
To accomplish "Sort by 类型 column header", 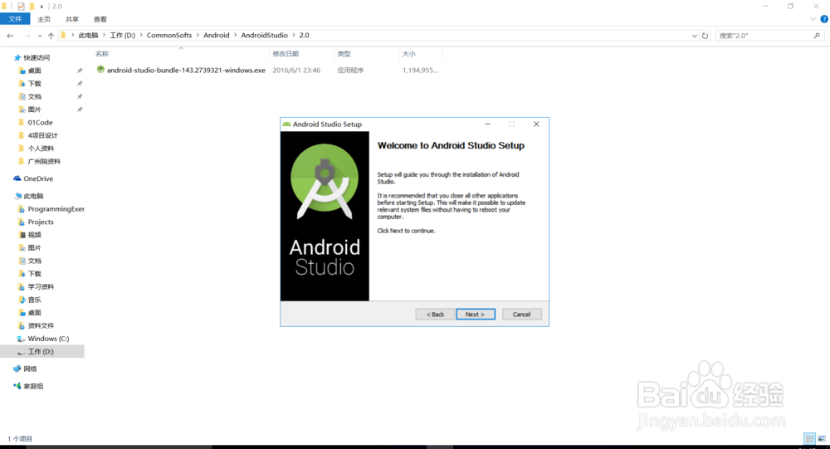I will [344, 54].
